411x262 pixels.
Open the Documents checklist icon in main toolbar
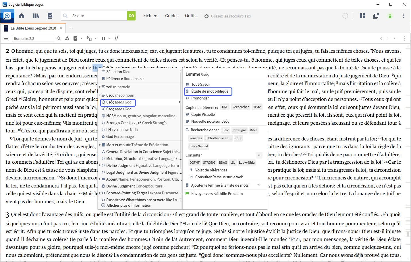50,16
